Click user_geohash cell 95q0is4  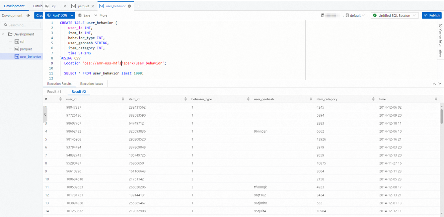260,211
